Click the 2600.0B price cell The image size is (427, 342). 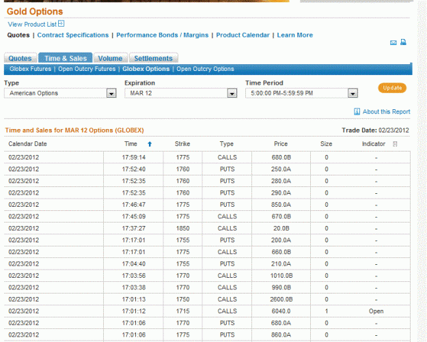coord(281,300)
